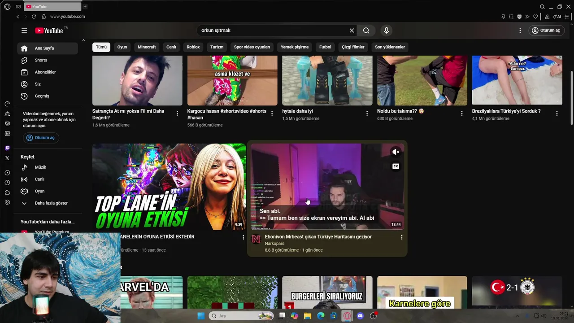This screenshot has height=323, width=574.
Task: Click the Windows Start button
Action: click(x=201, y=316)
